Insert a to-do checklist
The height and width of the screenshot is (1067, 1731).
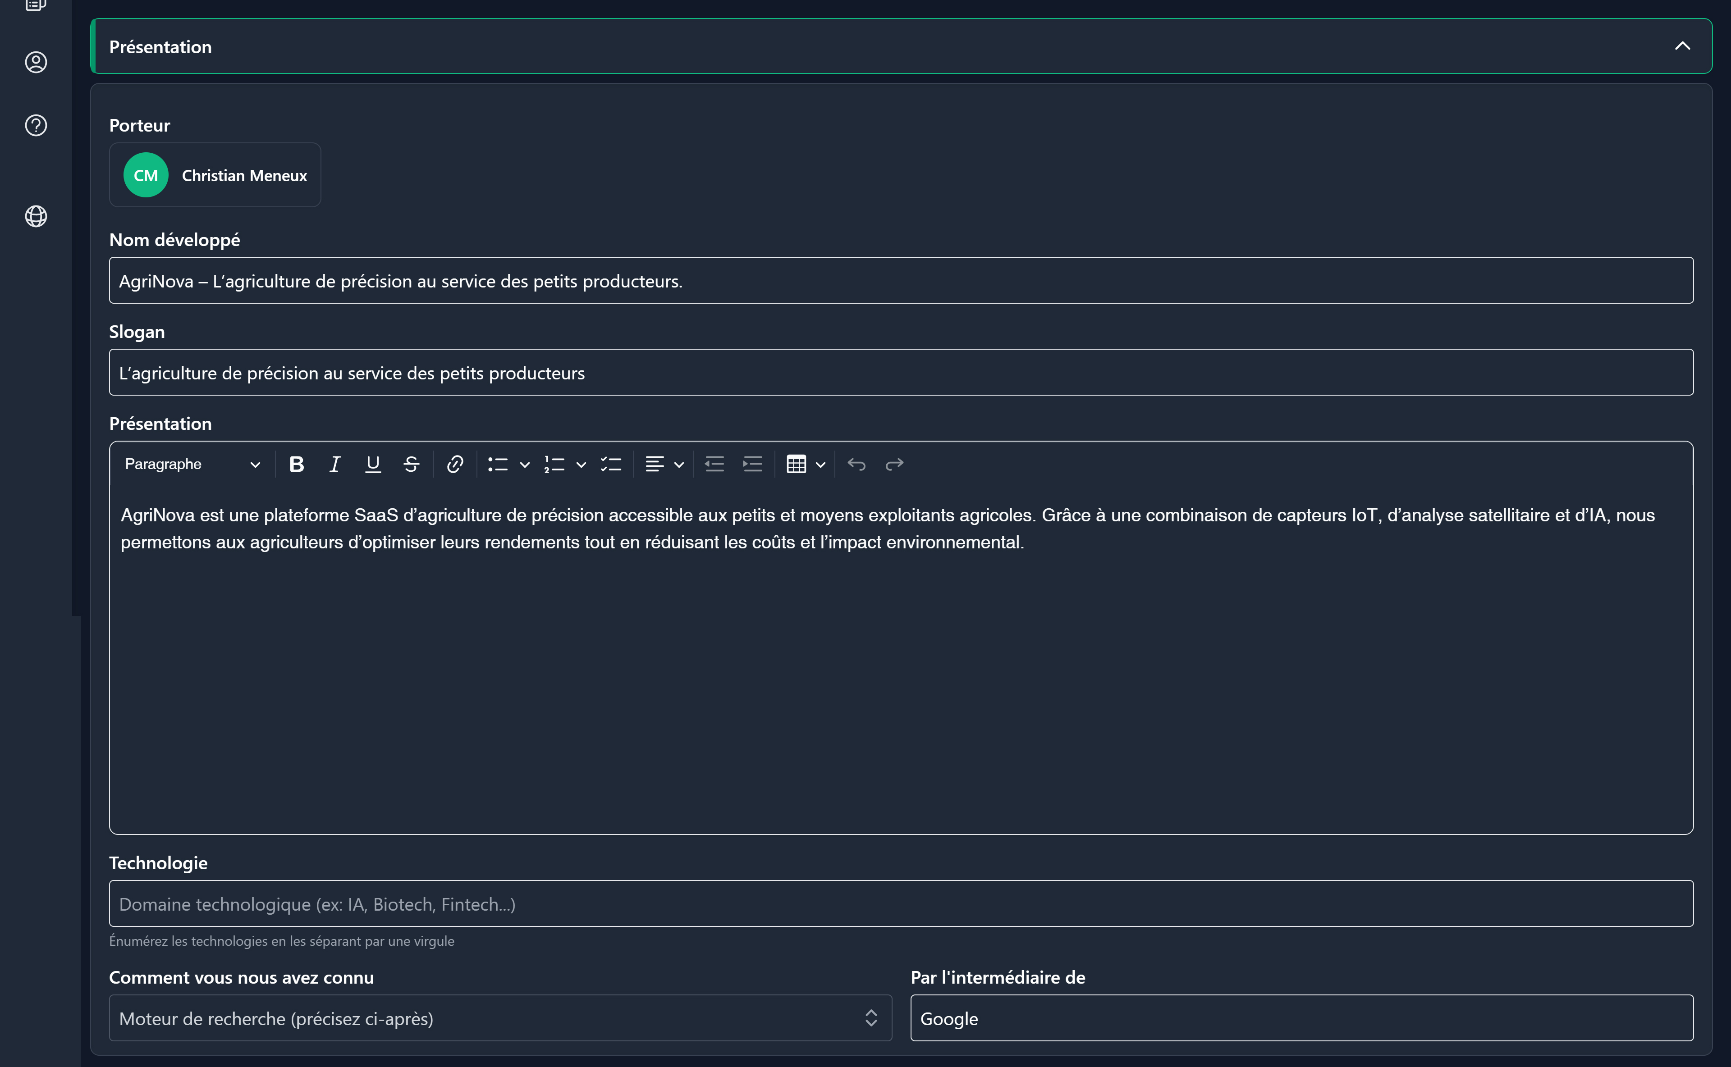pyautogui.click(x=611, y=465)
